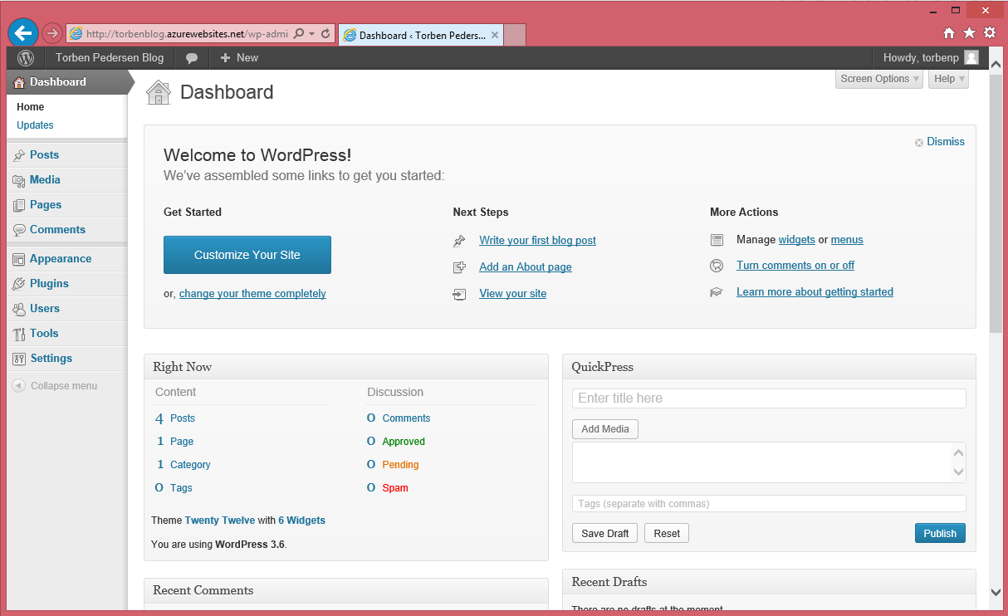1008x616 pixels.
Task: Click the Appearance icon in sidebar
Action: pos(19,259)
